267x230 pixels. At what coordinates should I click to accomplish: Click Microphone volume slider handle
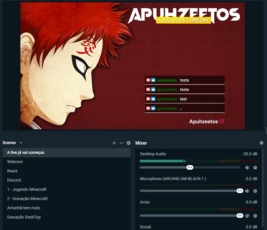coord(240,190)
